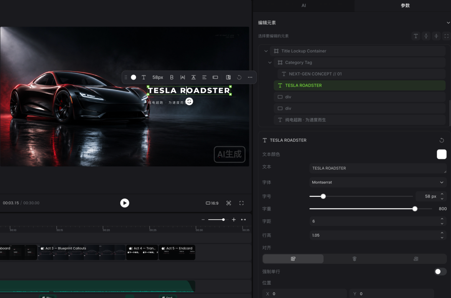Zoom out the timeline with the minus button
451x298 pixels.
point(203,220)
